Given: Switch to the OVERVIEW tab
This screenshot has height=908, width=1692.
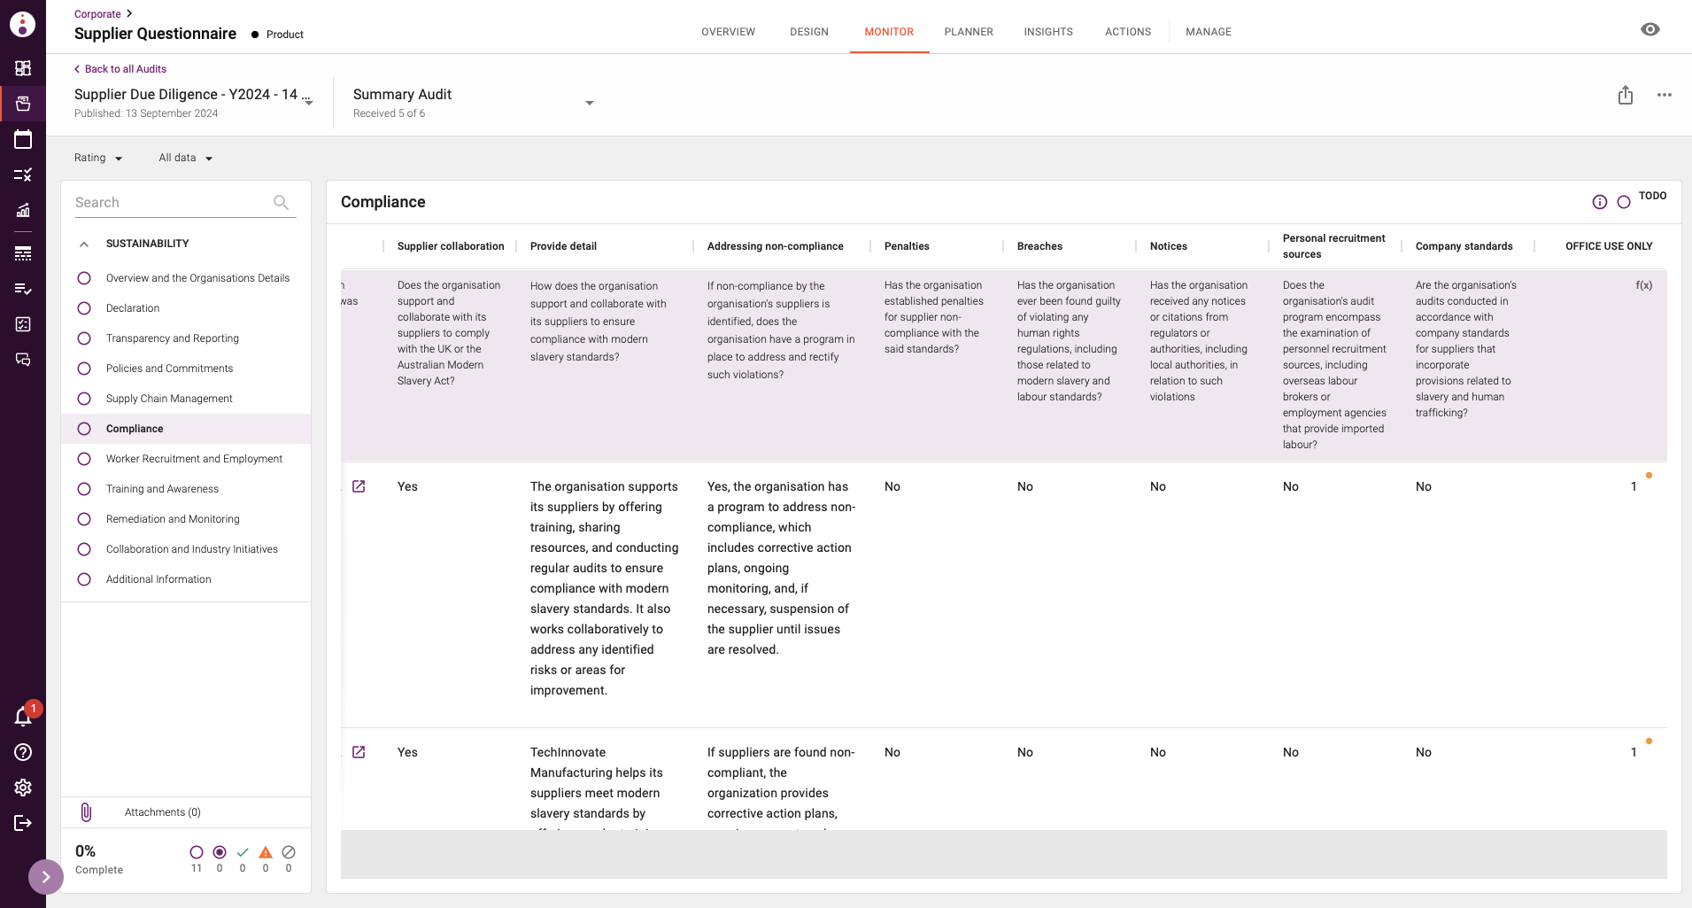Looking at the screenshot, I should tap(728, 32).
